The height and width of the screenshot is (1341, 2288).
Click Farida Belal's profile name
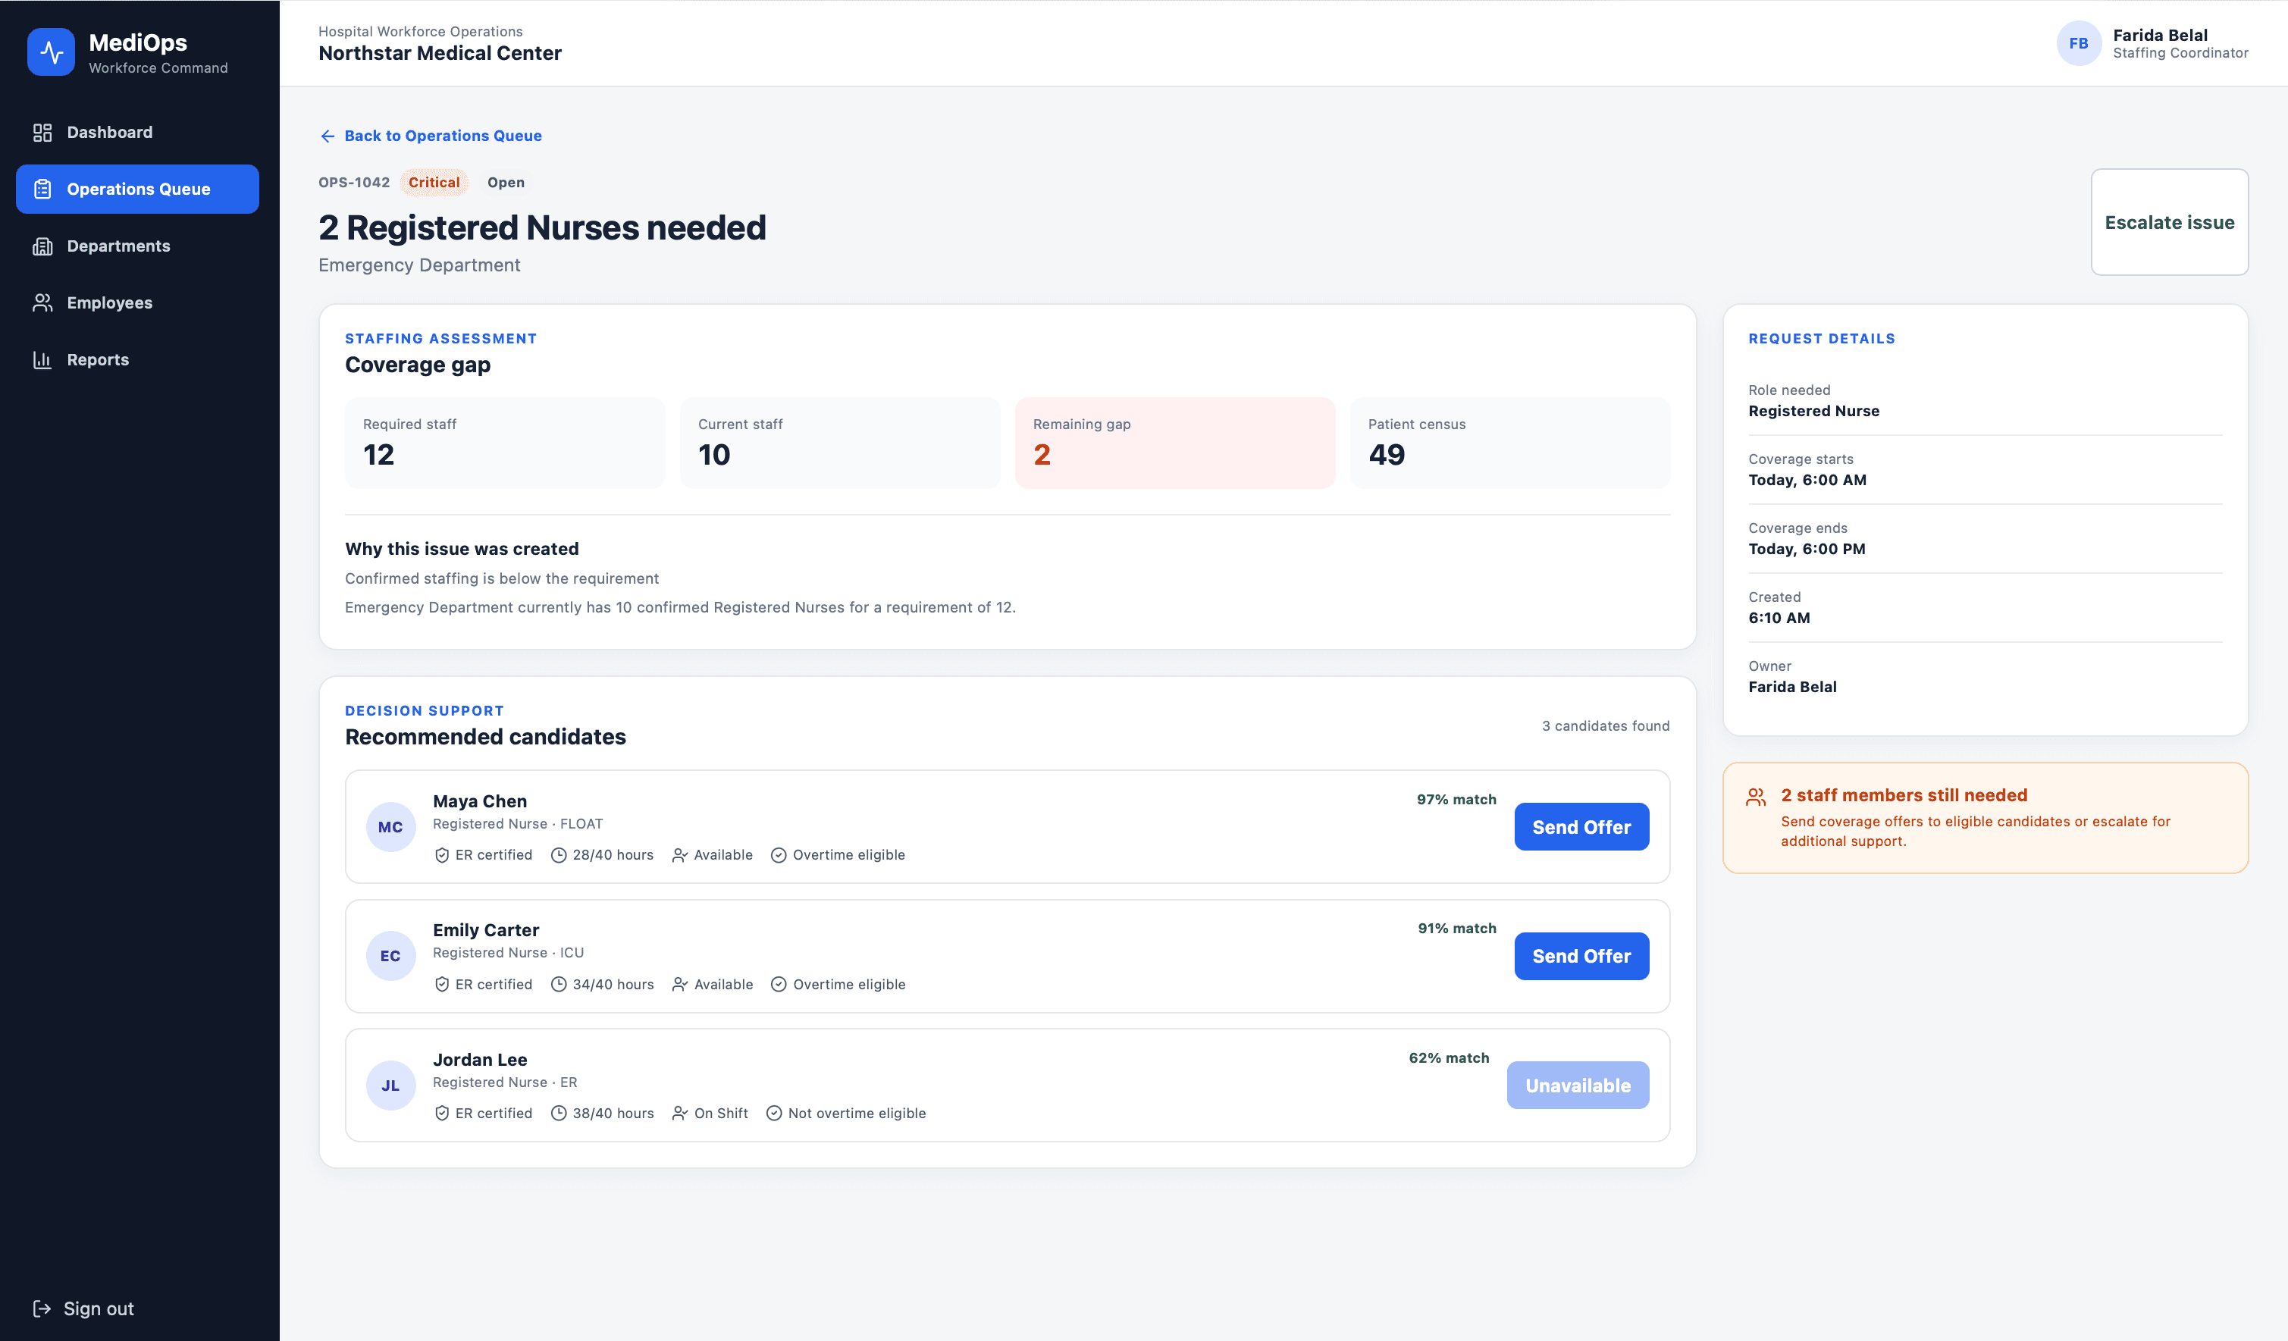pyautogui.click(x=2160, y=36)
